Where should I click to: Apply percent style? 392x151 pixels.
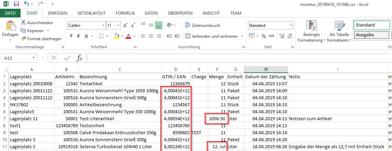pyautogui.click(x=263, y=36)
